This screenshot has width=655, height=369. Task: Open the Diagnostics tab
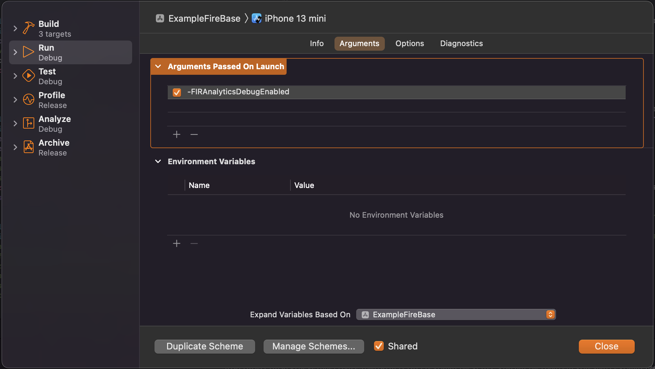coord(461,43)
